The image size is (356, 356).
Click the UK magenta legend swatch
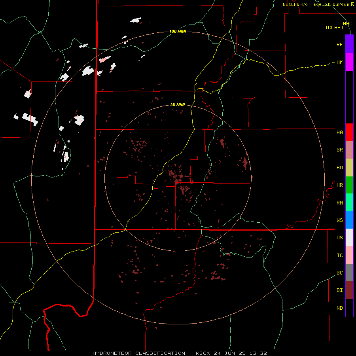point(349,62)
